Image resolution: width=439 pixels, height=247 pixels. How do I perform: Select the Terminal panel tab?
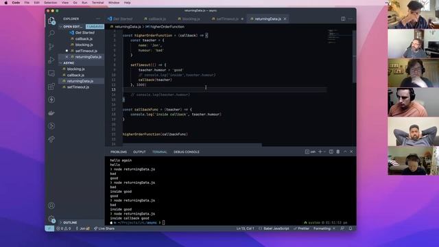click(x=160, y=152)
